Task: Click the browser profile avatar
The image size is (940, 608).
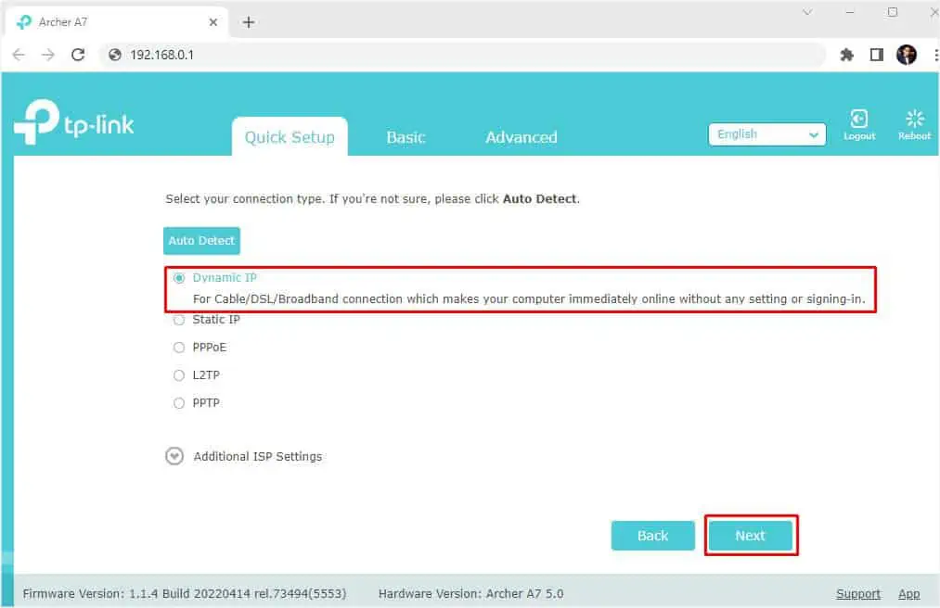Action: pos(906,55)
